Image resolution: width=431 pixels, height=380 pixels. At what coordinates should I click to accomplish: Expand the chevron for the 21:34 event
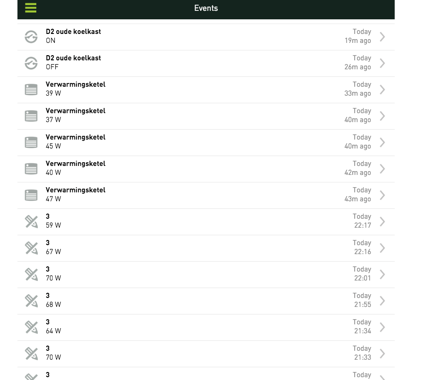382,327
